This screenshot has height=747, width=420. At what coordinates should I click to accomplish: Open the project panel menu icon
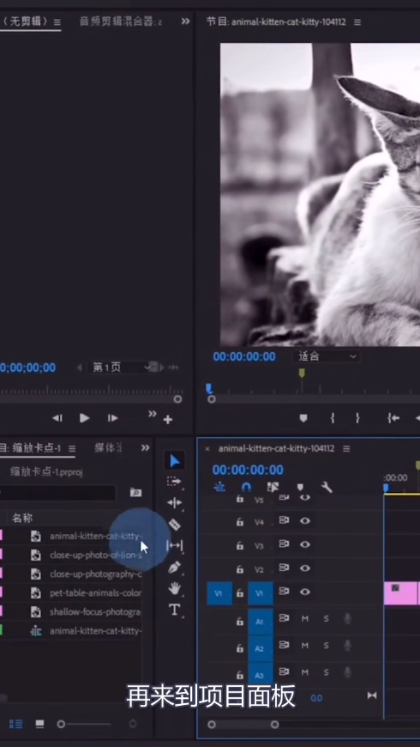point(72,449)
